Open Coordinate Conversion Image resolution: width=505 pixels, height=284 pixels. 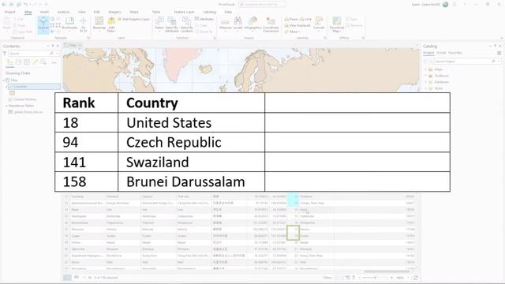coord(271,24)
